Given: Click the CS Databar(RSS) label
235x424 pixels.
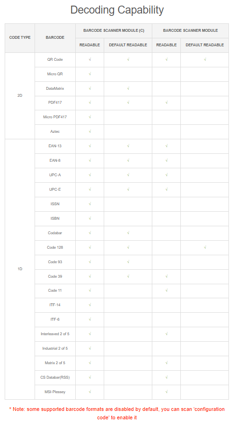Looking at the screenshot, I should pyautogui.click(x=55, y=377).
